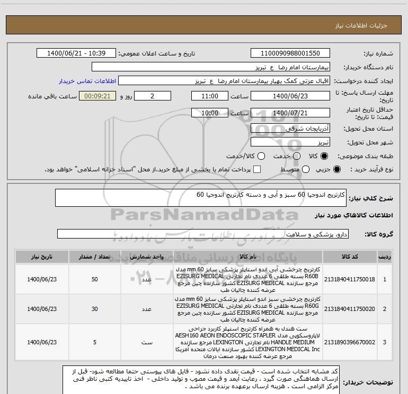
Task: Click the تاریخ نیاز column header
Action: pyautogui.click(x=42, y=256)
